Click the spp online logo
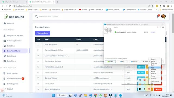Screen dimensions: 174x98 (14, 17)
